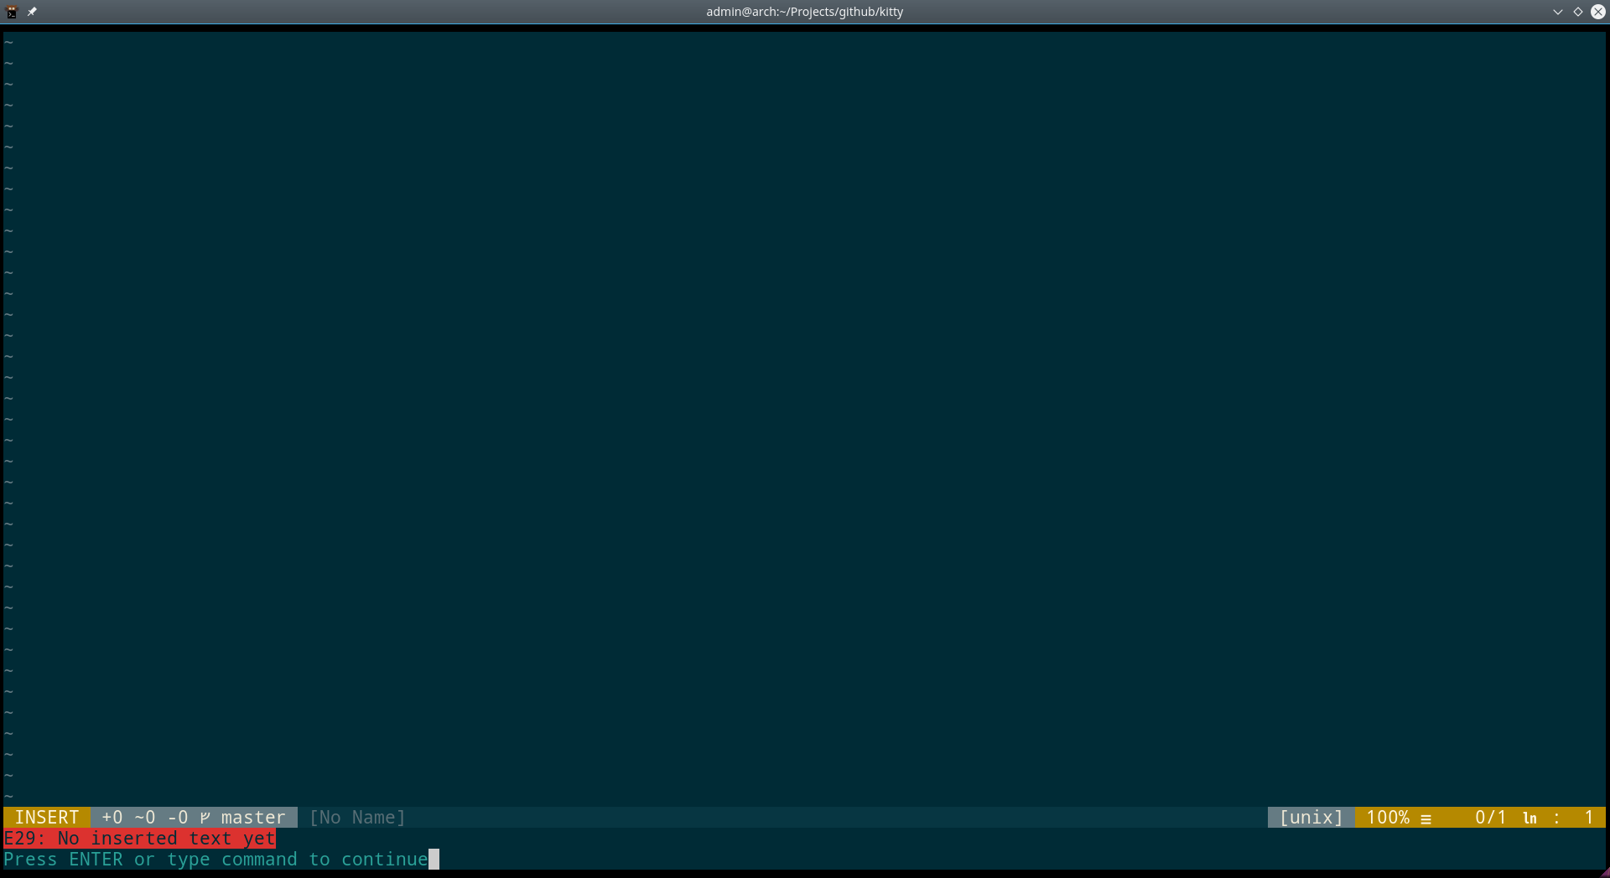Image resolution: width=1610 pixels, height=878 pixels.
Task: Open the window menu chevron at top right
Action: coord(1557,12)
